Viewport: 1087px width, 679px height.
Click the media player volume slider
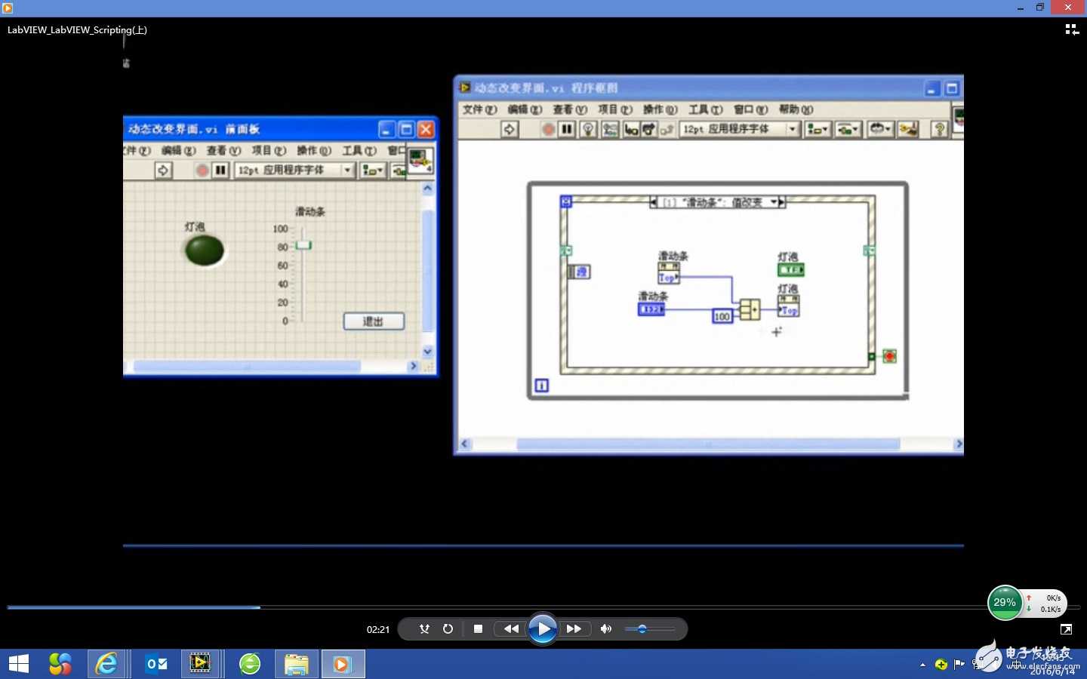coord(650,628)
